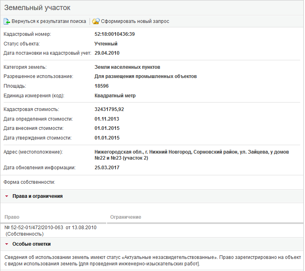The width and height of the screenshot is (305, 271).
Task: Collapse the "Права и ограничения" triangle
Action: [7, 196]
